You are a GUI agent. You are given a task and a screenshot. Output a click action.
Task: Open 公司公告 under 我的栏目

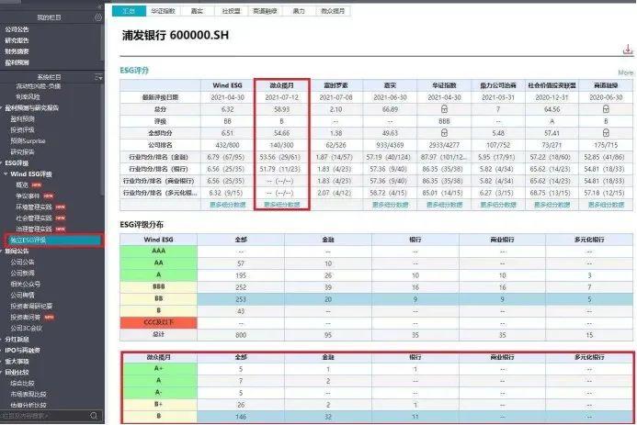click(17, 29)
